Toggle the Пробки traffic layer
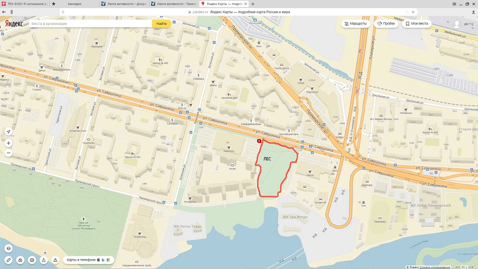478x269 pixels. [386, 24]
